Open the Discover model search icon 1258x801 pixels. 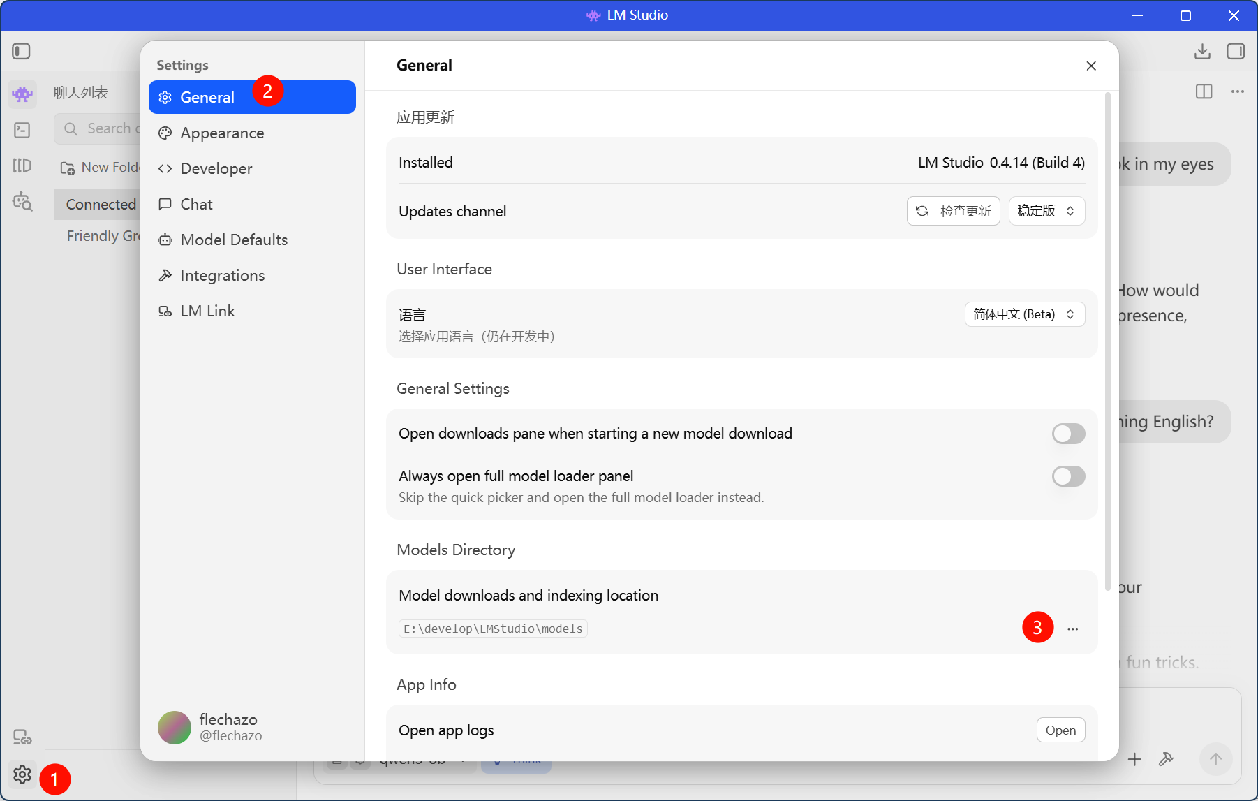pos(22,201)
